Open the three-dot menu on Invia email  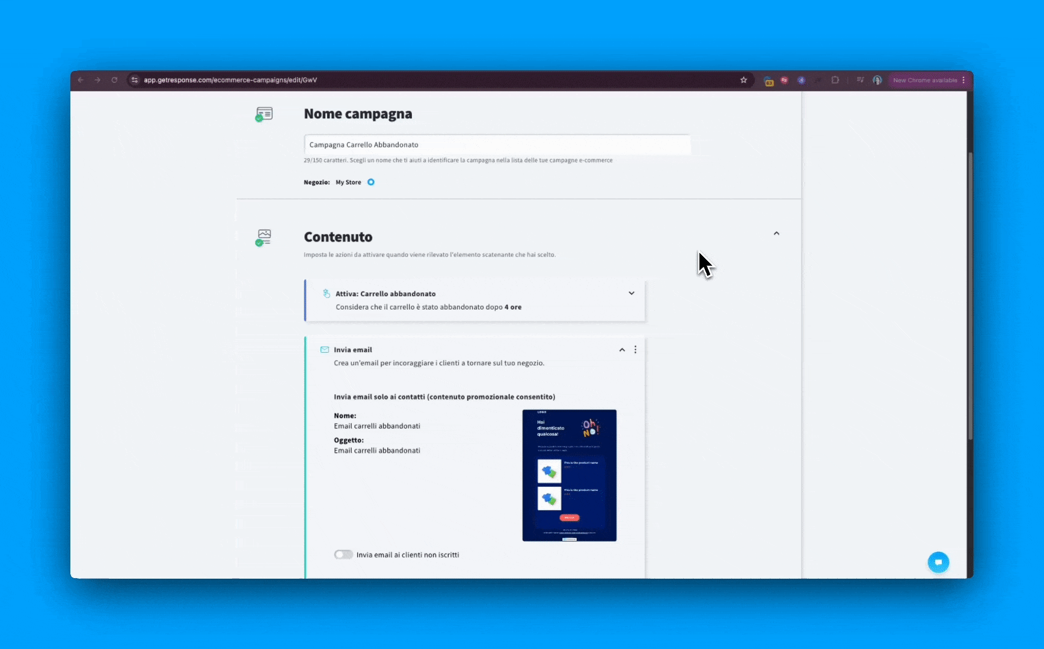635,350
